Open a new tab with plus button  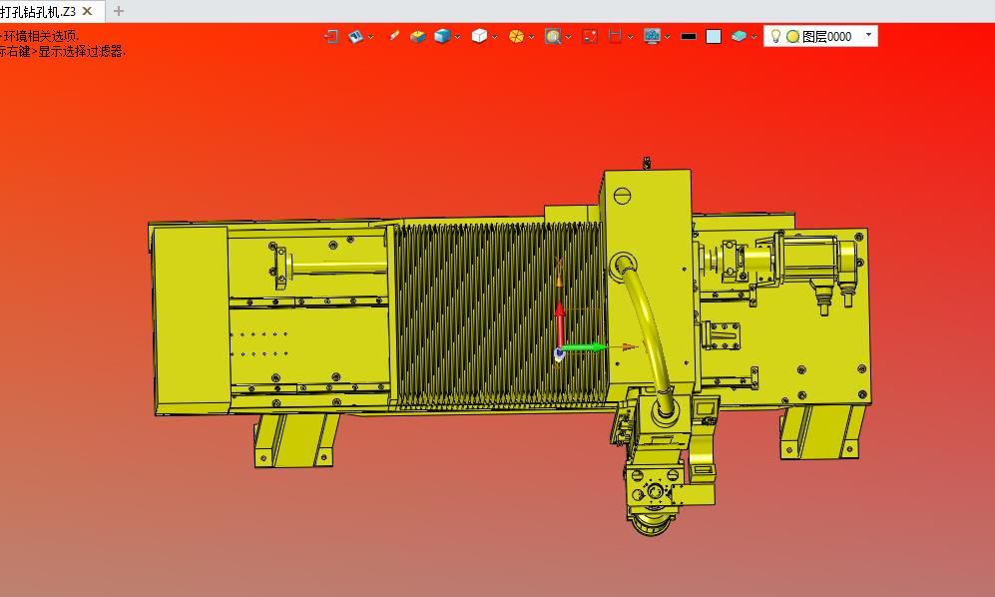click(119, 11)
